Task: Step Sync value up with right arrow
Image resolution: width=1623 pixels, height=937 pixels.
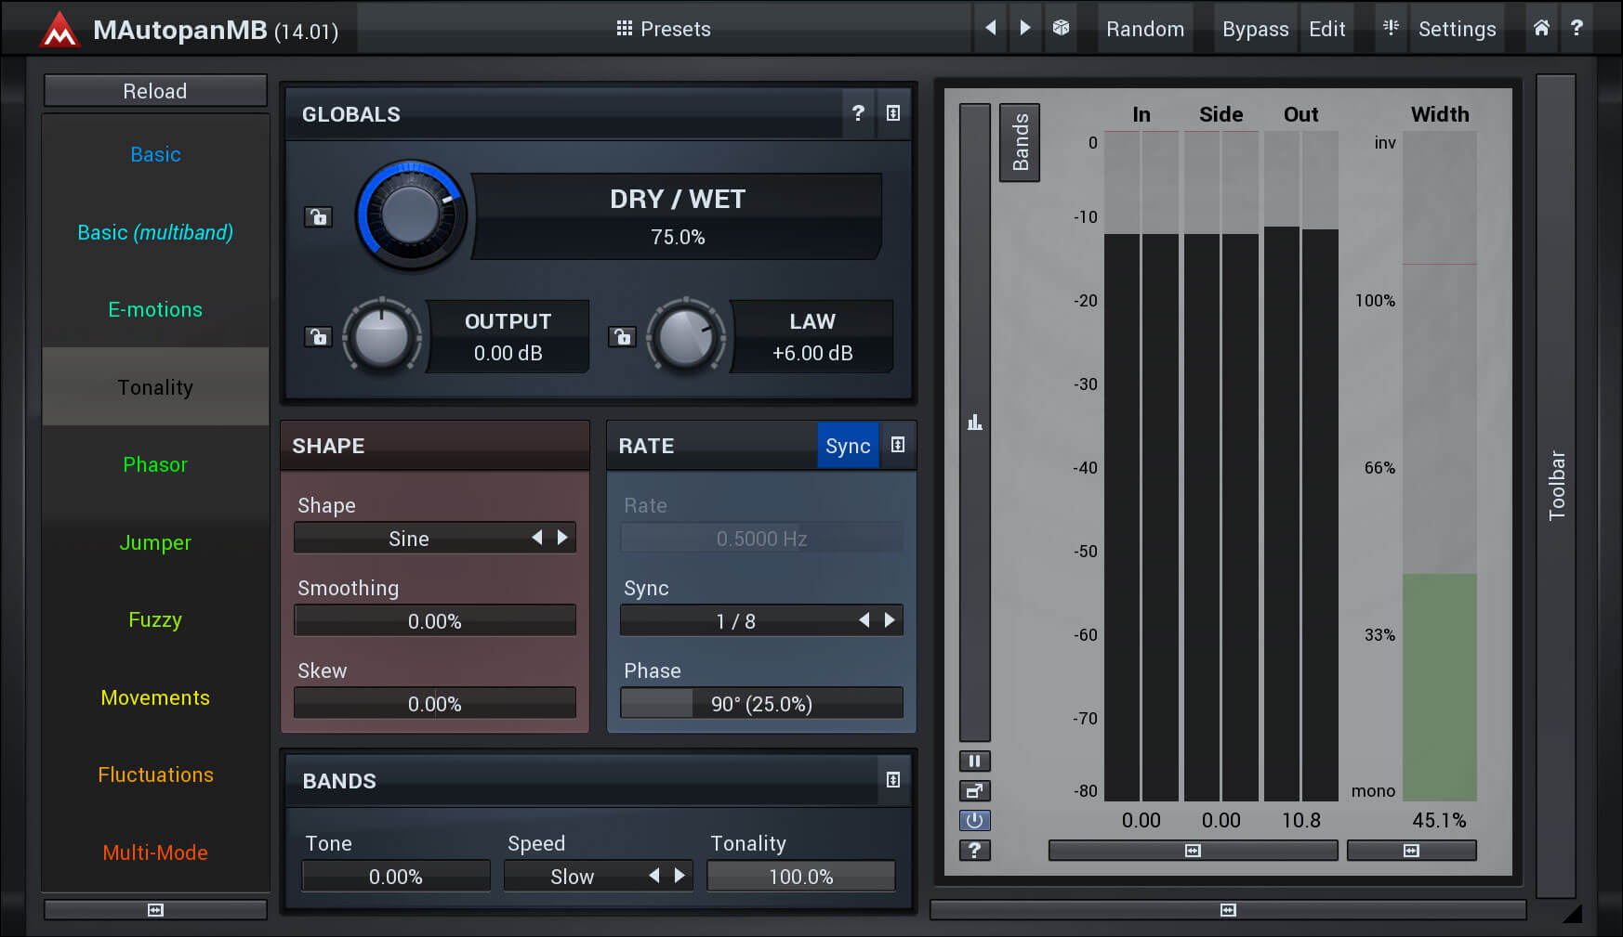Action: click(x=890, y=620)
